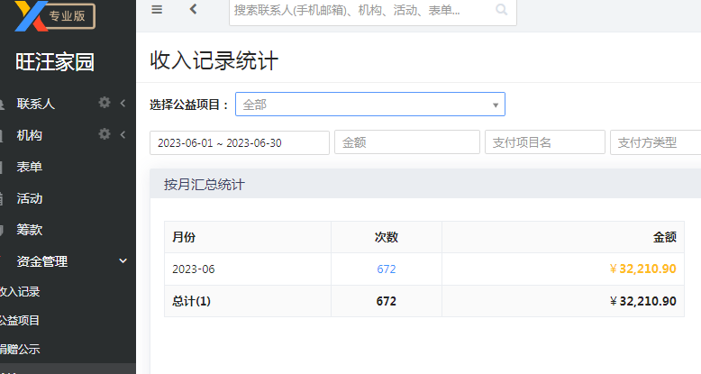This screenshot has width=701, height=374.
Task: Click the date range field 2023-06-01
Action: pyautogui.click(x=240, y=142)
